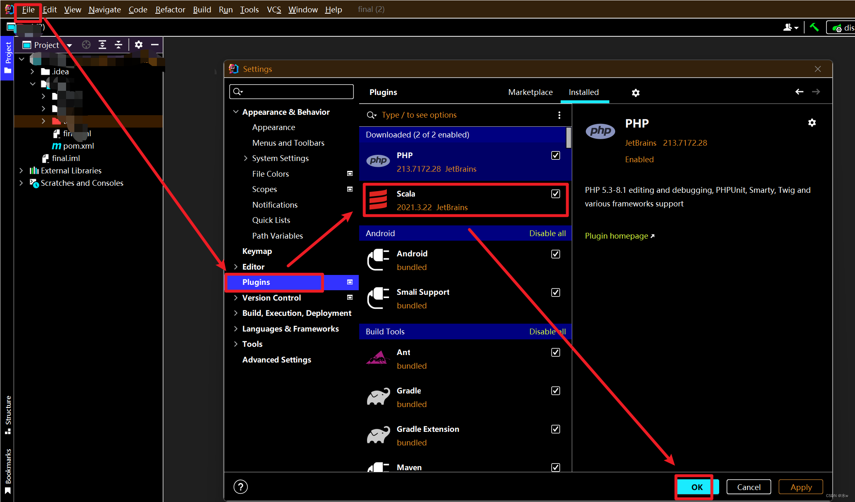Open the Bookmarks tool window sidebar tab
Image resolution: width=855 pixels, height=502 pixels.
7,471
